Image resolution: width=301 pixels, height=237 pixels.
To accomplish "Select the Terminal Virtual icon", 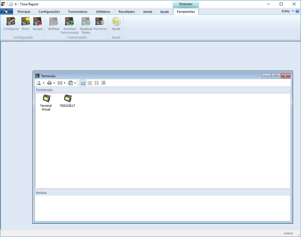I will pyautogui.click(x=46, y=99).
